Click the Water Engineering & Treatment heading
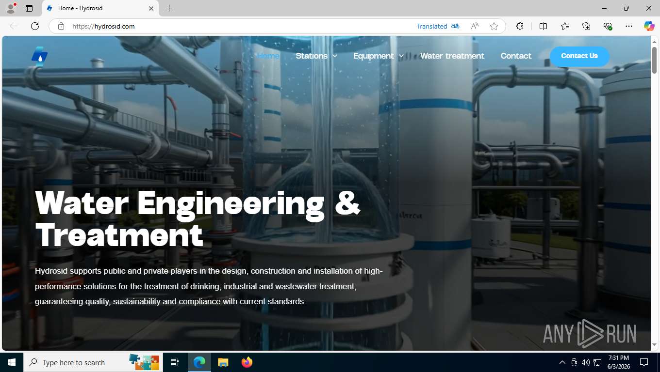The width and height of the screenshot is (660, 372). (x=198, y=218)
